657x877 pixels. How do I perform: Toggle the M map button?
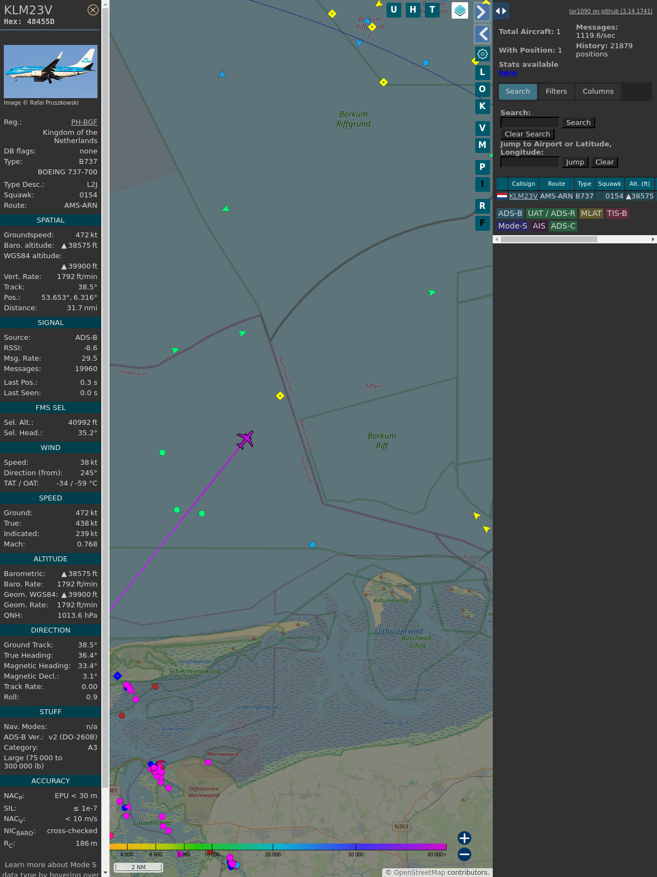(482, 145)
